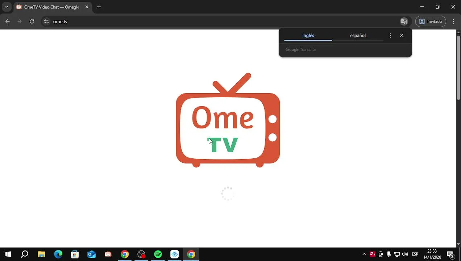
Task: Change ESP keyboard language
Action: point(415,254)
